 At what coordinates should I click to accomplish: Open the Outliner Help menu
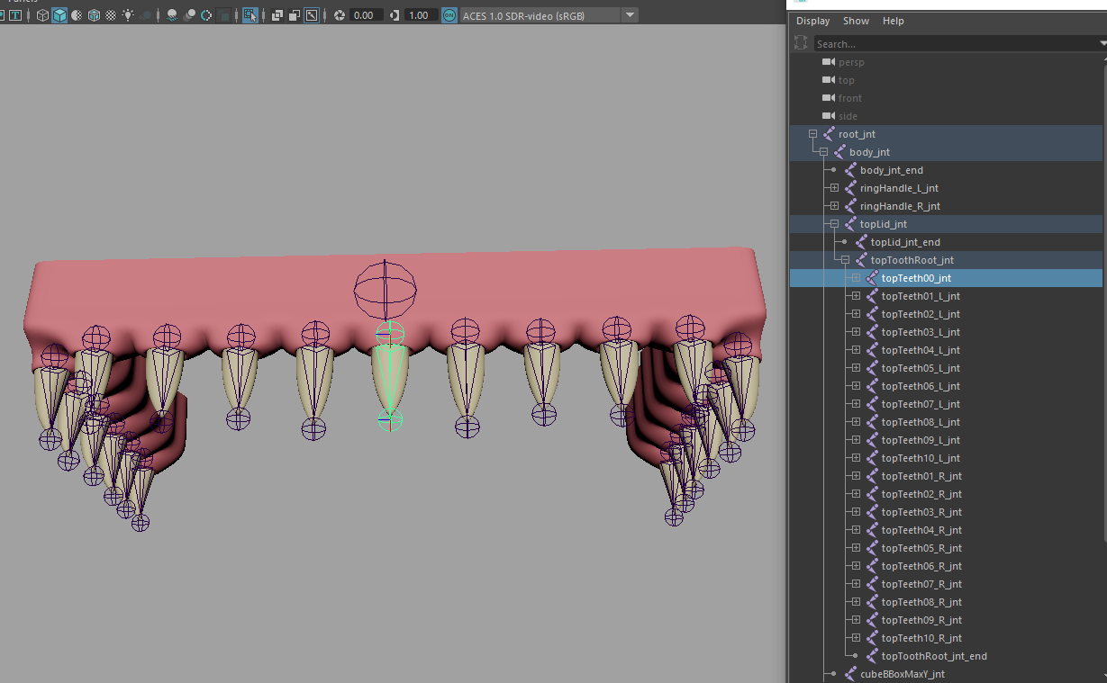[893, 21]
